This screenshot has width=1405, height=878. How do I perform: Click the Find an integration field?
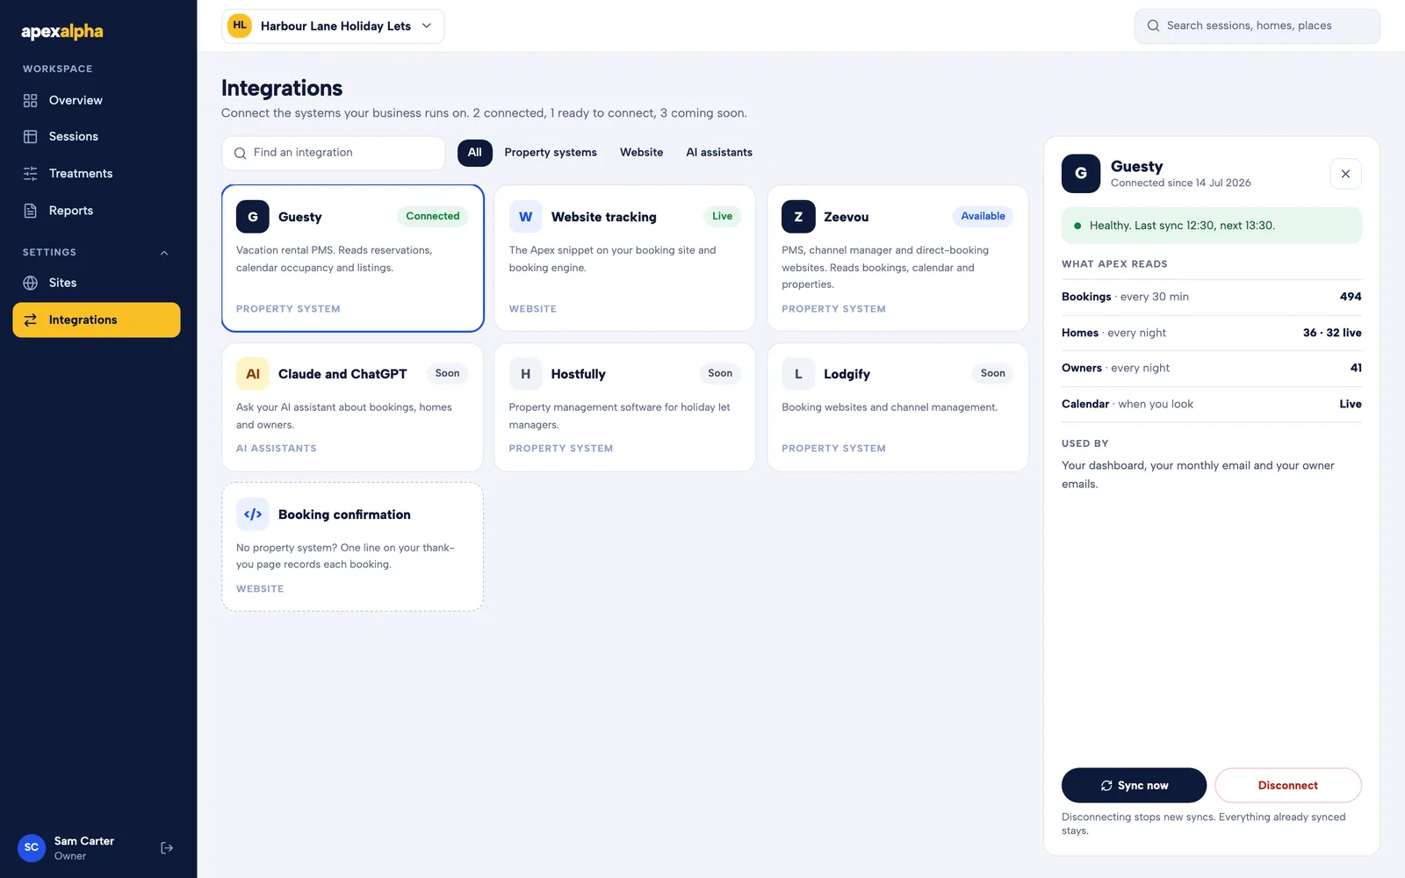click(x=334, y=153)
